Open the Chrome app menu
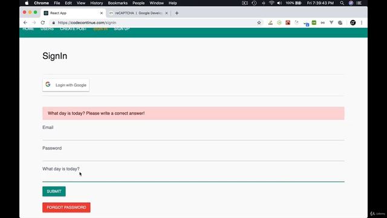Image resolution: width=387 pixels, height=218 pixels. pyautogui.click(x=42, y=3)
